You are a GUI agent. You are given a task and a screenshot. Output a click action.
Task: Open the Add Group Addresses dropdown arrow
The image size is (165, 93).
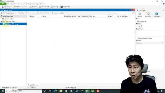[17, 13]
